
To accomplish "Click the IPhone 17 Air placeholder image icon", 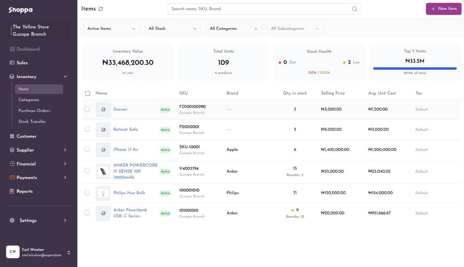I will coord(103,150).
